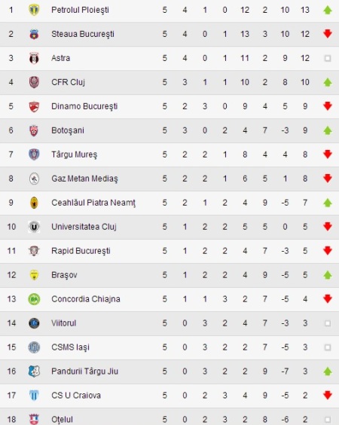Click Petrolul Ploiești's 13 points value
Viewport: 339px width, 425px height.
tap(305, 10)
